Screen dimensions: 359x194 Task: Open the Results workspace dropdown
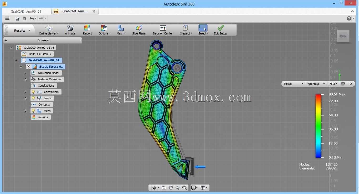pyautogui.click(x=22, y=31)
